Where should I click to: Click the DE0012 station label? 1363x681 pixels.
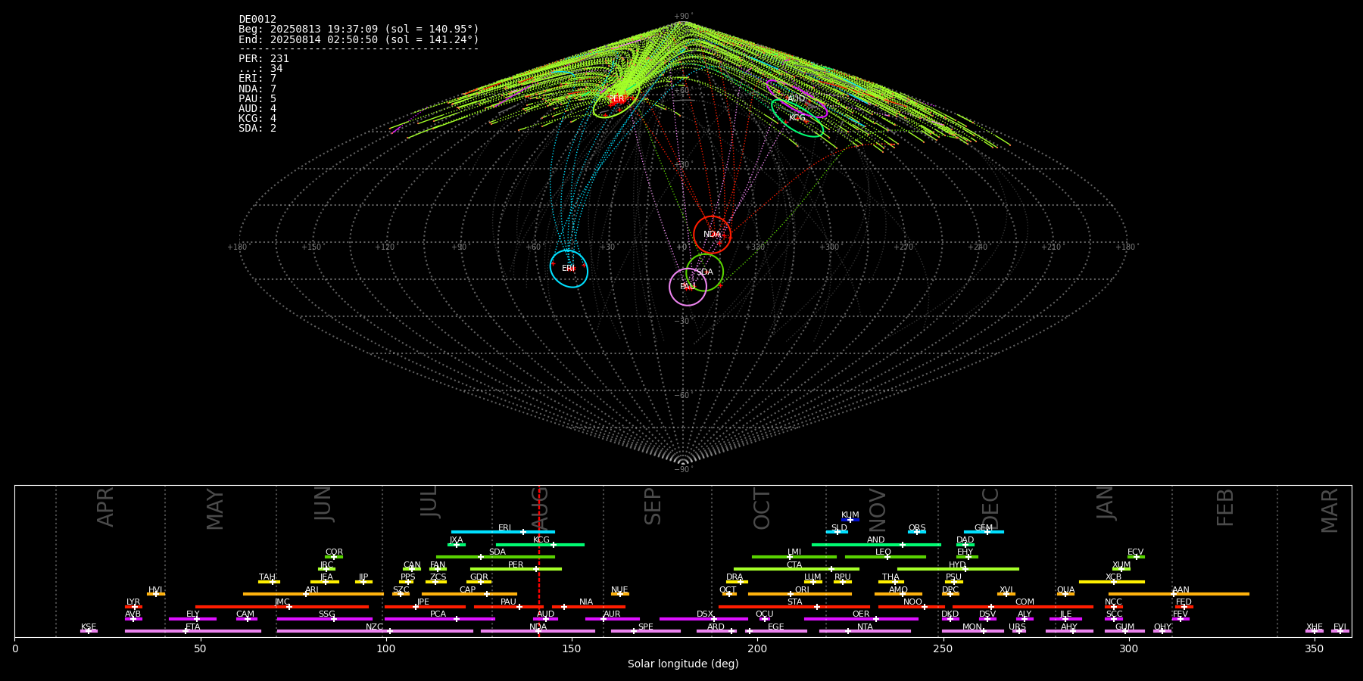(x=257, y=20)
